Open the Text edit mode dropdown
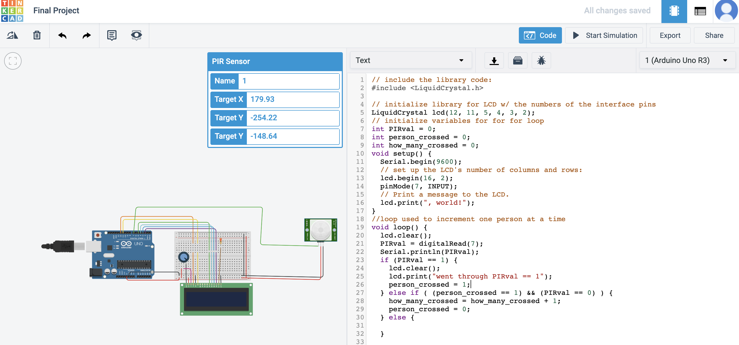739x345 pixels. (x=410, y=60)
